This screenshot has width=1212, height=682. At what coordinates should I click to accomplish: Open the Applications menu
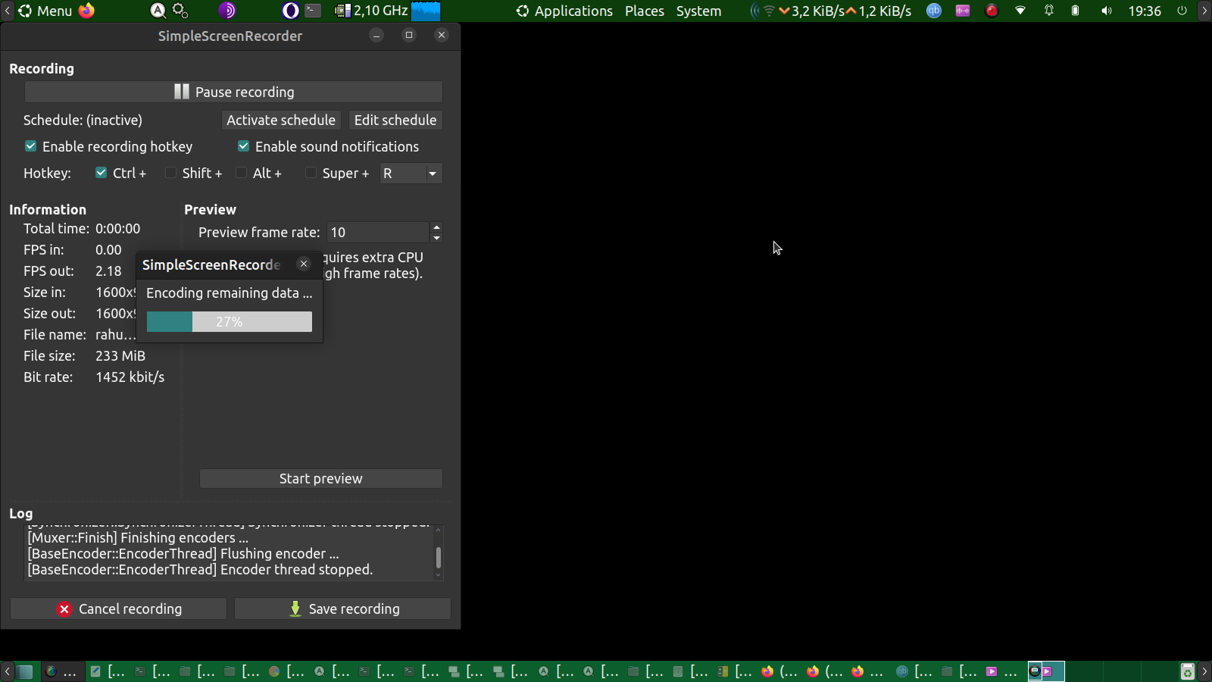point(564,11)
